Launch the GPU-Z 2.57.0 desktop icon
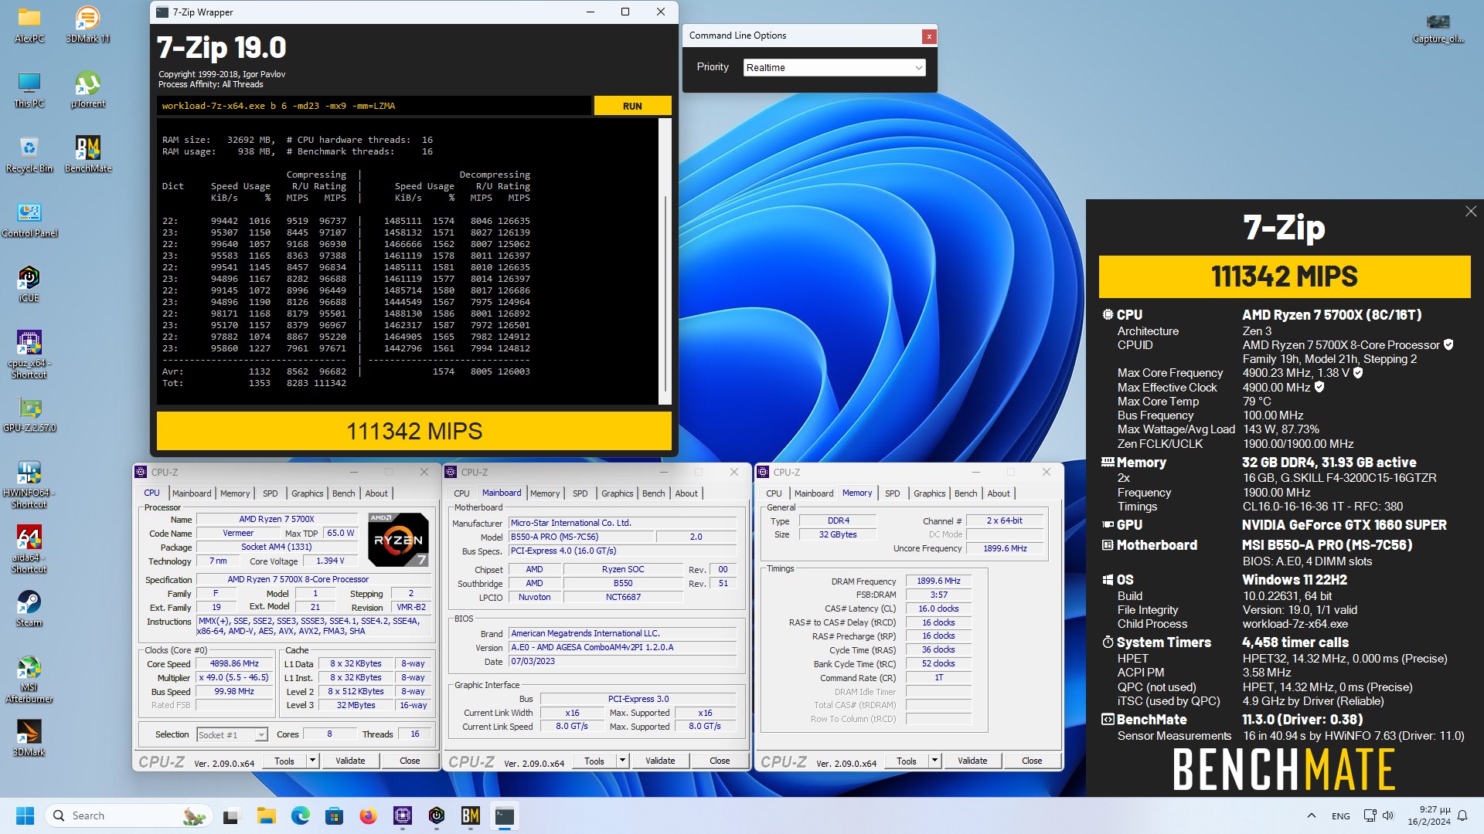This screenshot has height=834, width=1484. tap(29, 414)
